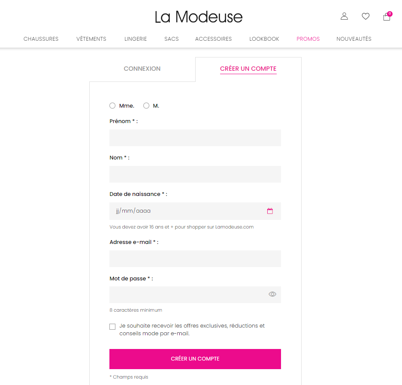Viewport: 402px width, 385px height.
Task: Select the M. radio button
Action: pyautogui.click(x=146, y=105)
